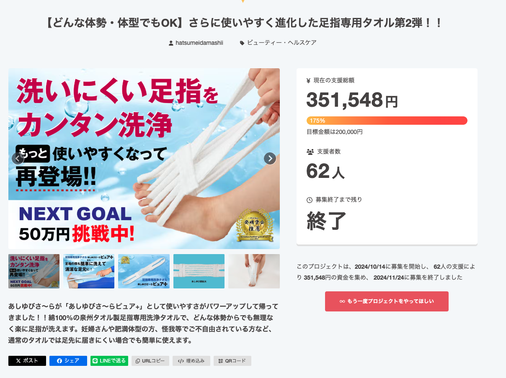
Task: Select fourth thumbnail with enlarged towel view
Action: (199, 271)
